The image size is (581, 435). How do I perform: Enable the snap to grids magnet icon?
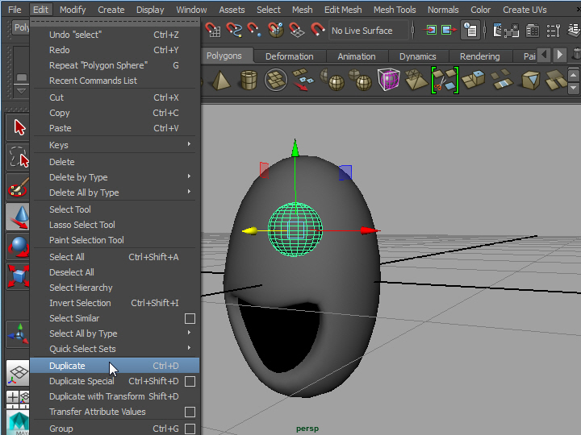(214, 31)
